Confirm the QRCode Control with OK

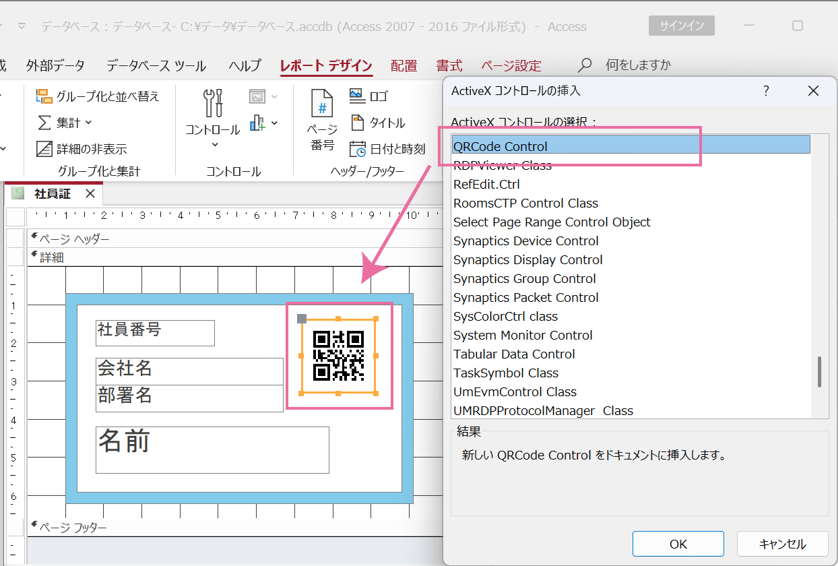coord(677,544)
